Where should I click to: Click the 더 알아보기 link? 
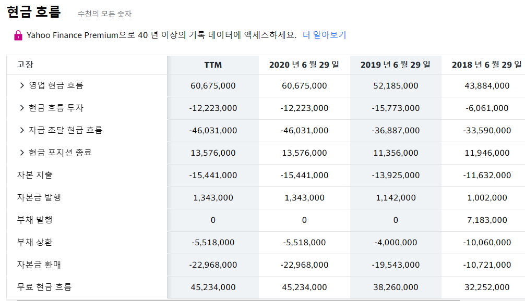click(x=324, y=35)
